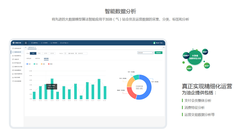Open 油站销售对比 chart icon in sidebar
The height and width of the screenshot is (129, 244).
click(13, 56)
